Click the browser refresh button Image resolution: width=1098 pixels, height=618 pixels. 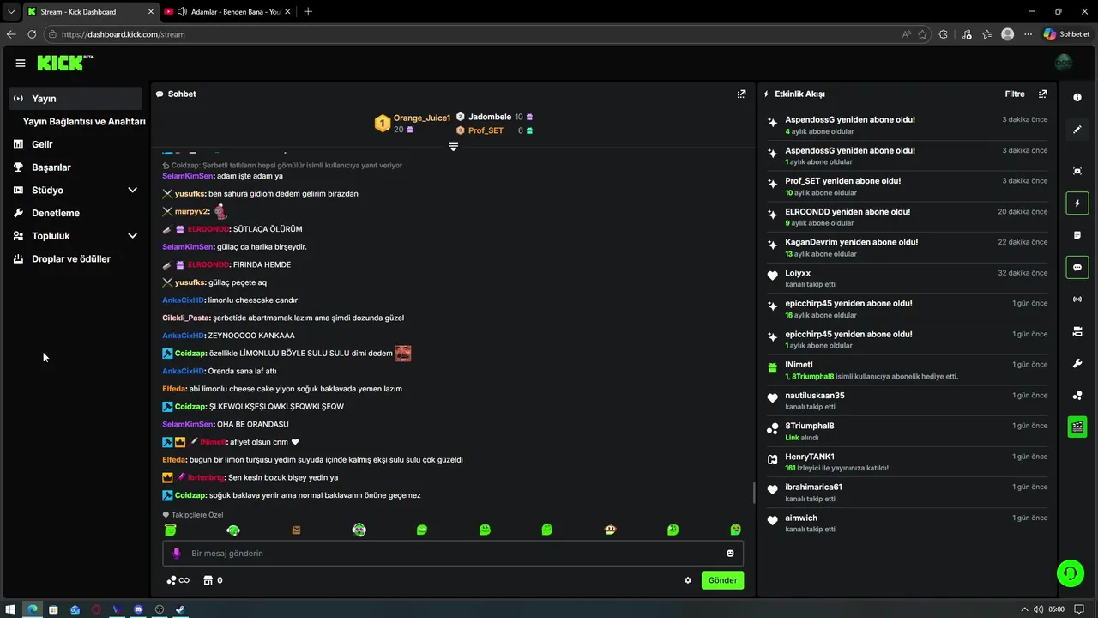(32, 34)
